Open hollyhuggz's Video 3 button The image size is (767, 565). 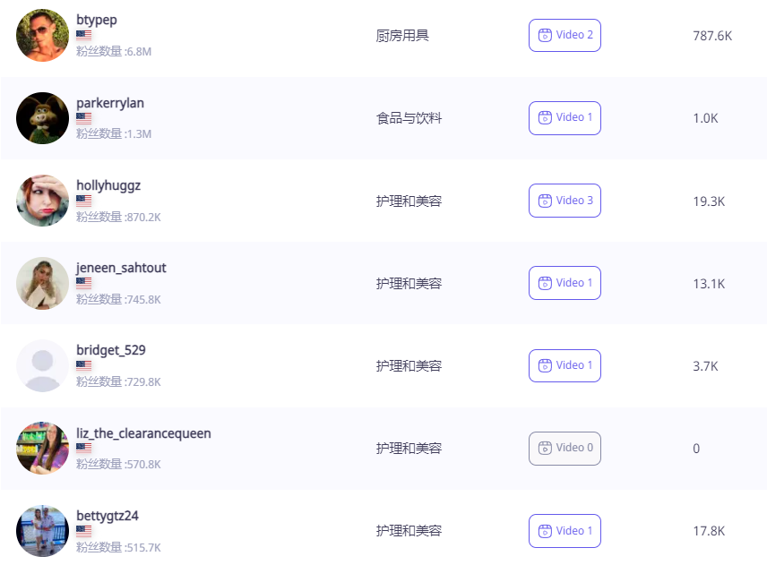[x=564, y=201]
